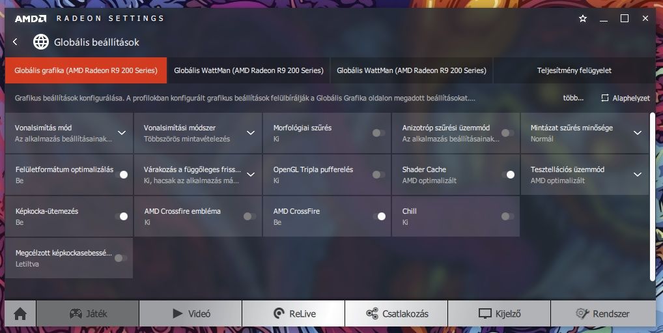Screen dimensions: 663x333
Task: Toggle Morfológiai szűrés switch
Action: [378, 133]
